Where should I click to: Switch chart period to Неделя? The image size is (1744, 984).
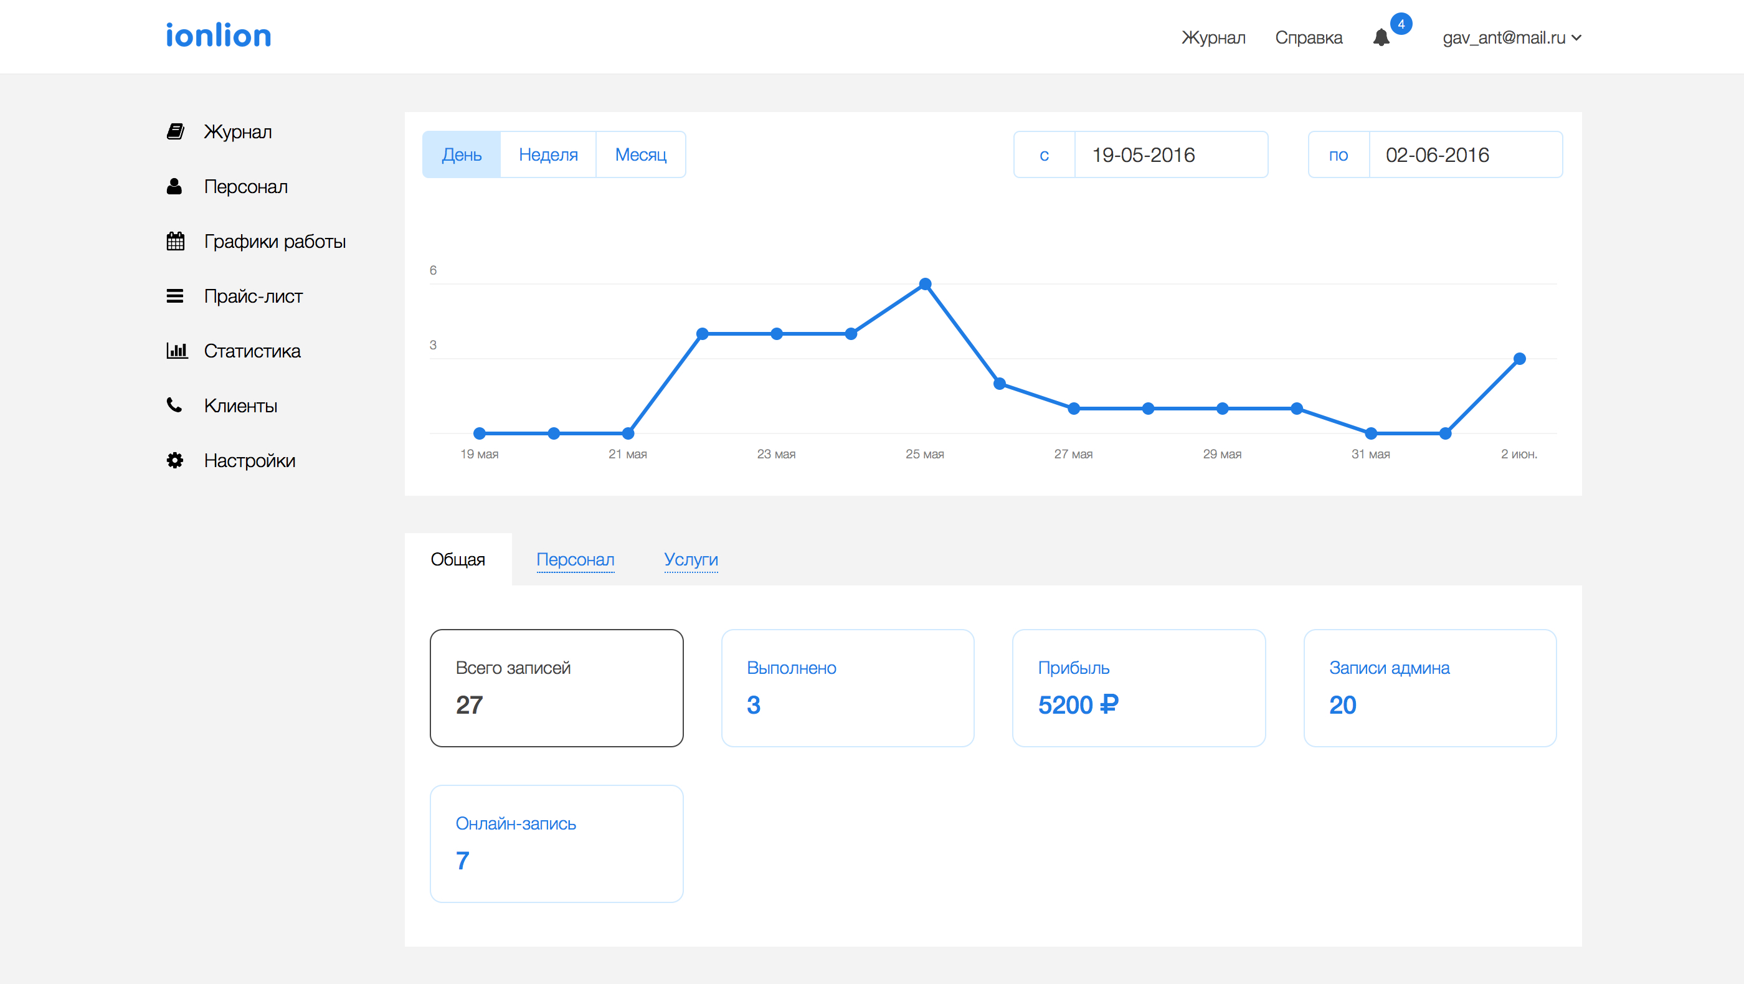[547, 154]
